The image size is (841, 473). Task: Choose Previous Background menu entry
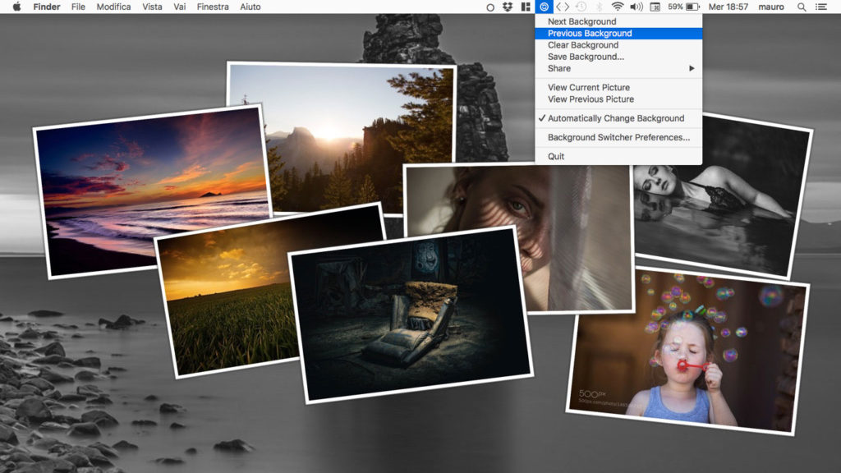pyautogui.click(x=590, y=34)
